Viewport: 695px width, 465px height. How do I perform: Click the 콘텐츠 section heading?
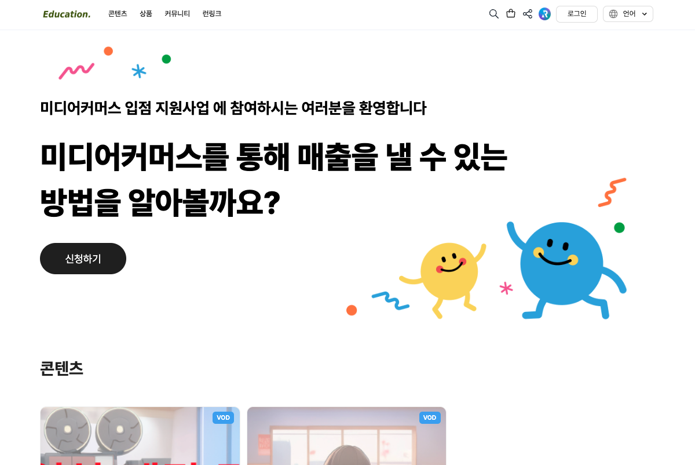pyautogui.click(x=61, y=368)
